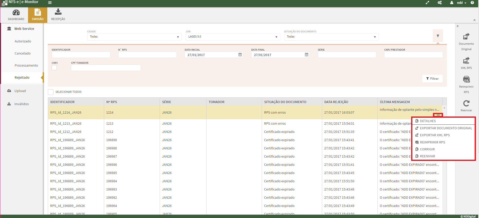The image size is (479, 218).
Task: Select Exportar XML RPS menu option
Action: point(435,135)
